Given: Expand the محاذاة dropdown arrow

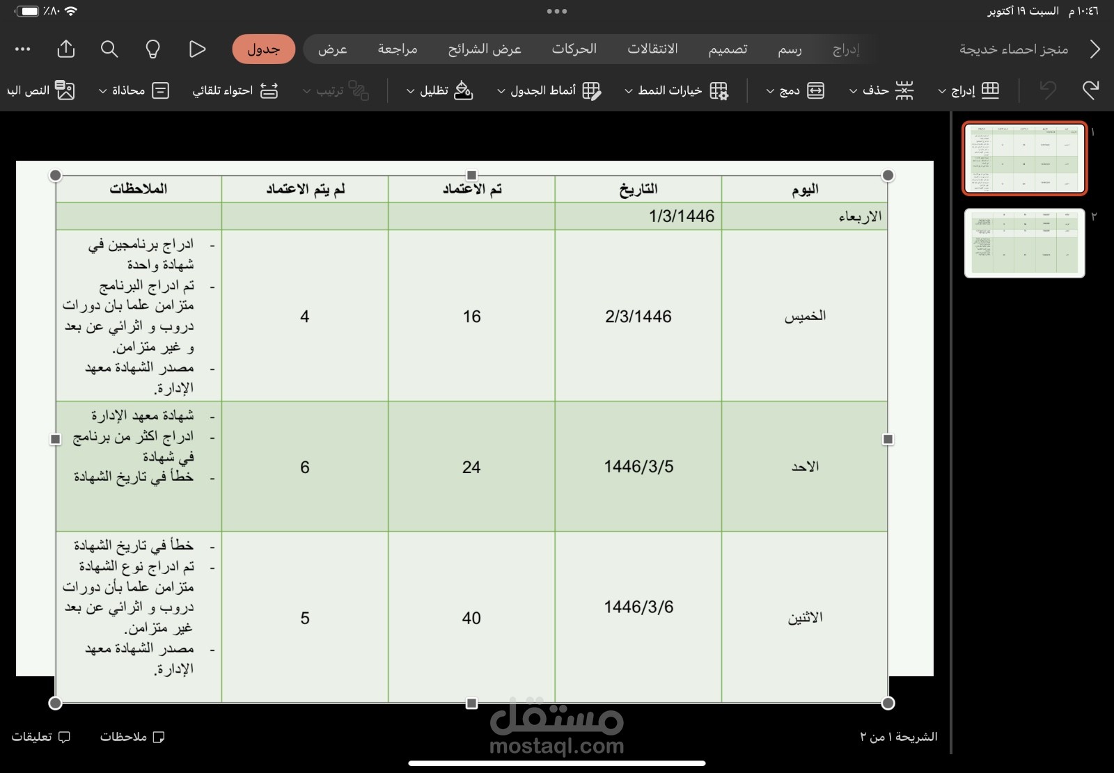Looking at the screenshot, I should (103, 91).
